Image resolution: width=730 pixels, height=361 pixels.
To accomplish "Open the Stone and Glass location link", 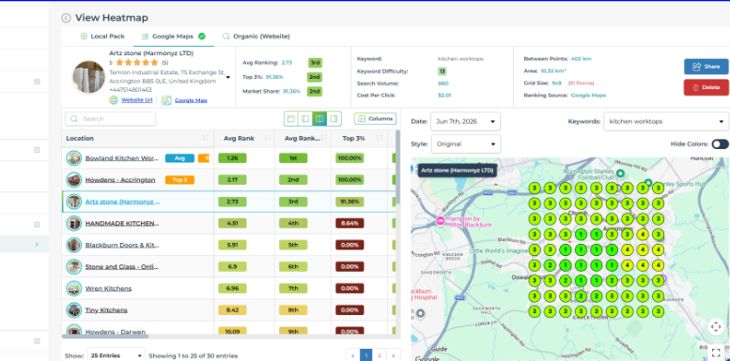I will (x=122, y=266).
